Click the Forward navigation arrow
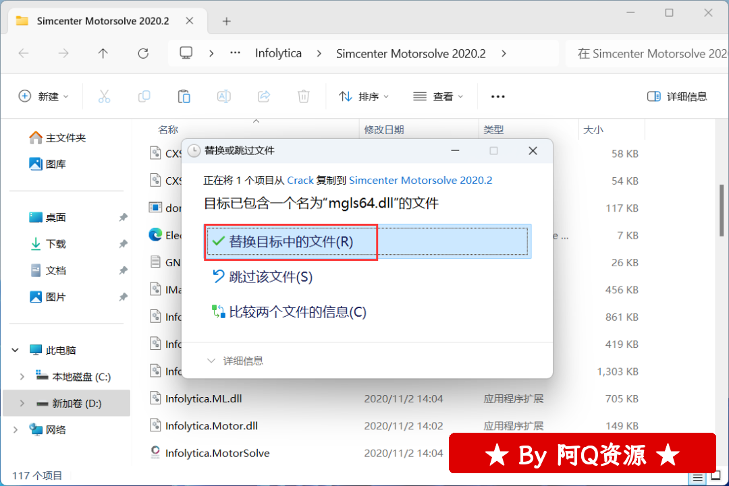This screenshot has width=729, height=486. [63, 53]
